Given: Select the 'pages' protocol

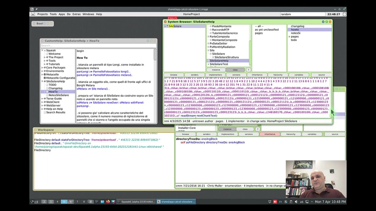Looking at the screenshot, I should (x=258, y=33).
